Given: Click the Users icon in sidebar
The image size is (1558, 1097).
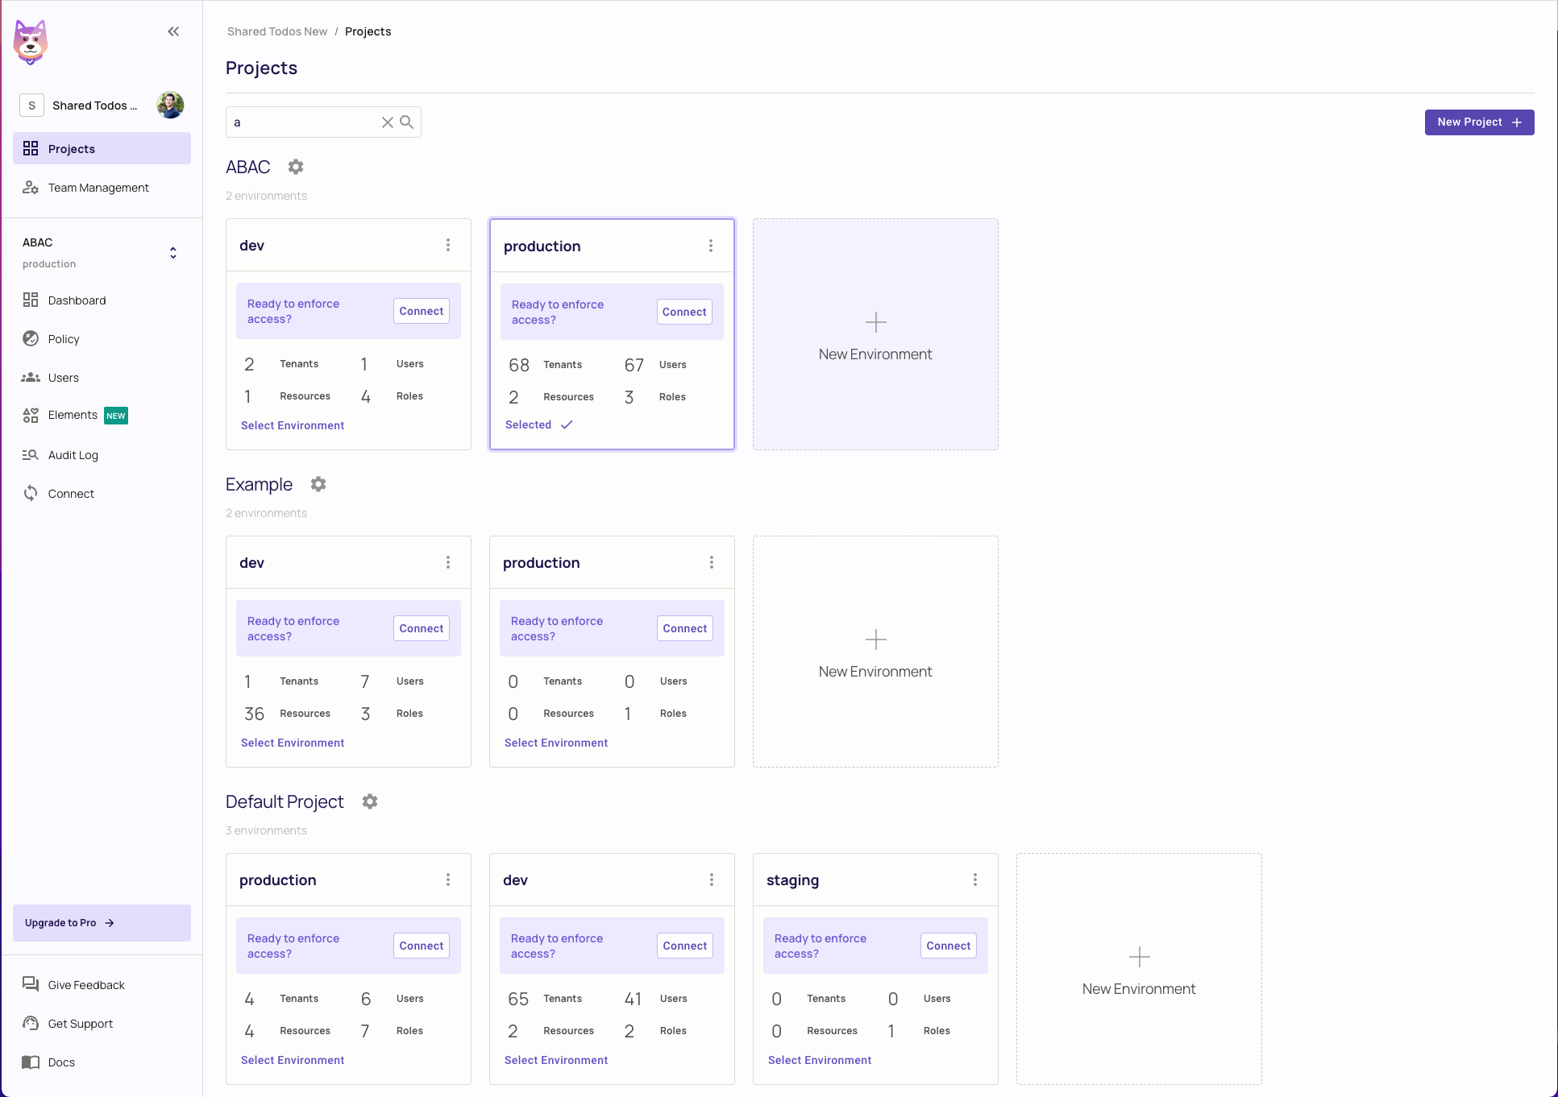Looking at the screenshot, I should point(31,376).
